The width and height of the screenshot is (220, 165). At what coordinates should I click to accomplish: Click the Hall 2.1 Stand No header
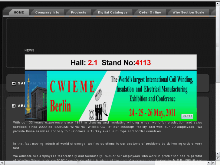coord(111,62)
